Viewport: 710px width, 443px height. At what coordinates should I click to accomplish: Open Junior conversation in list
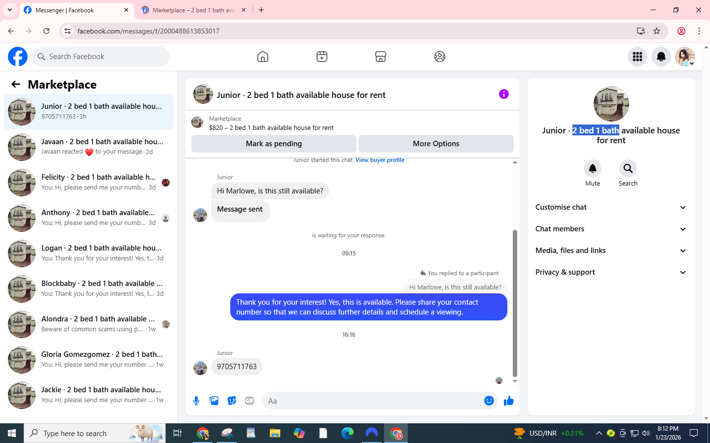tap(89, 112)
